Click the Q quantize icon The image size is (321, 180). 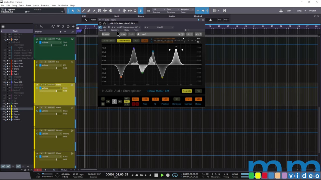(x=135, y=11)
